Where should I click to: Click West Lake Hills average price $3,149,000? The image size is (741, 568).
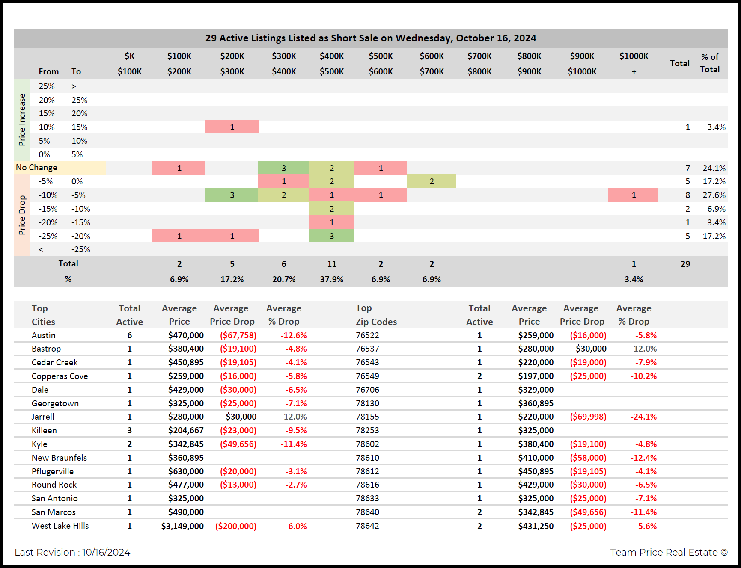(182, 526)
